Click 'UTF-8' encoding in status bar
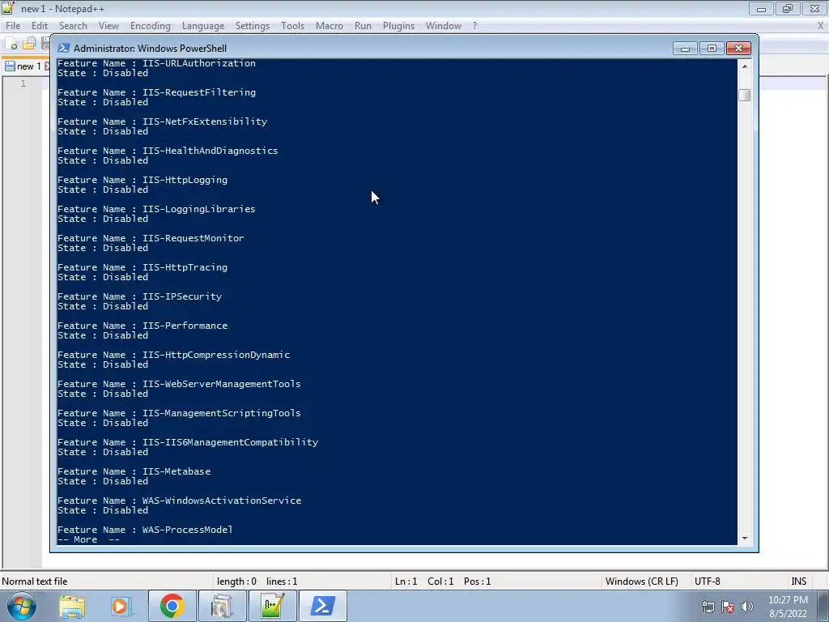 pyautogui.click(x=707, y=582)
